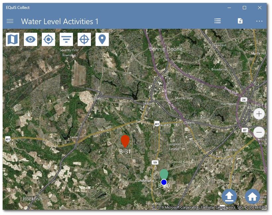
Task: Open the base map selector icon
Action: point(12,39)
